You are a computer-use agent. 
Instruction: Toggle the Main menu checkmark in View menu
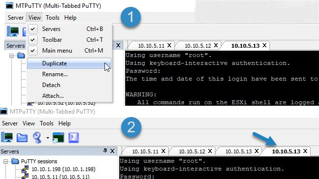pyautogui.click(x=32, y=51)
